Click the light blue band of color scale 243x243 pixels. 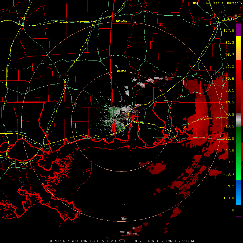pyautogui.click(x=238, y=193)
